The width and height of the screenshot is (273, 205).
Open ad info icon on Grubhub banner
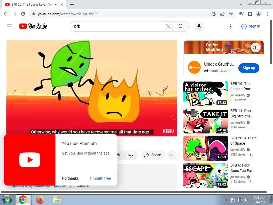(x=255, y=48)
